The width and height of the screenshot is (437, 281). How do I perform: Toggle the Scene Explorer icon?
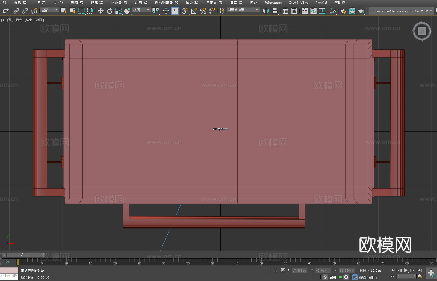coord(285,11)
